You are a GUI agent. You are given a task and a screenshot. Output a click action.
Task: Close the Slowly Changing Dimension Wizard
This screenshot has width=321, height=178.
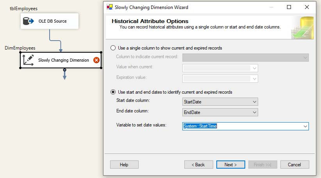(x=307, y=7)
